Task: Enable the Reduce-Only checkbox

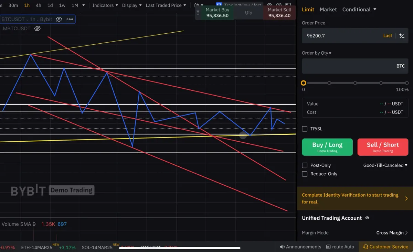Action: 305,174
